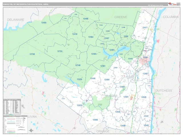Click ZIP code label 12480
The width and height of the screenshot is (183, 137).
85,19
